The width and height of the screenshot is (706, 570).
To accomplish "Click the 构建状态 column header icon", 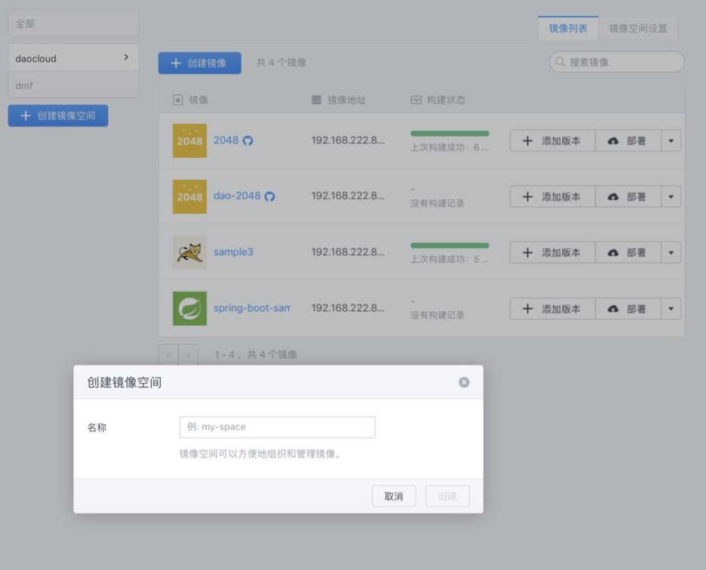I will [x=416, y=100].
